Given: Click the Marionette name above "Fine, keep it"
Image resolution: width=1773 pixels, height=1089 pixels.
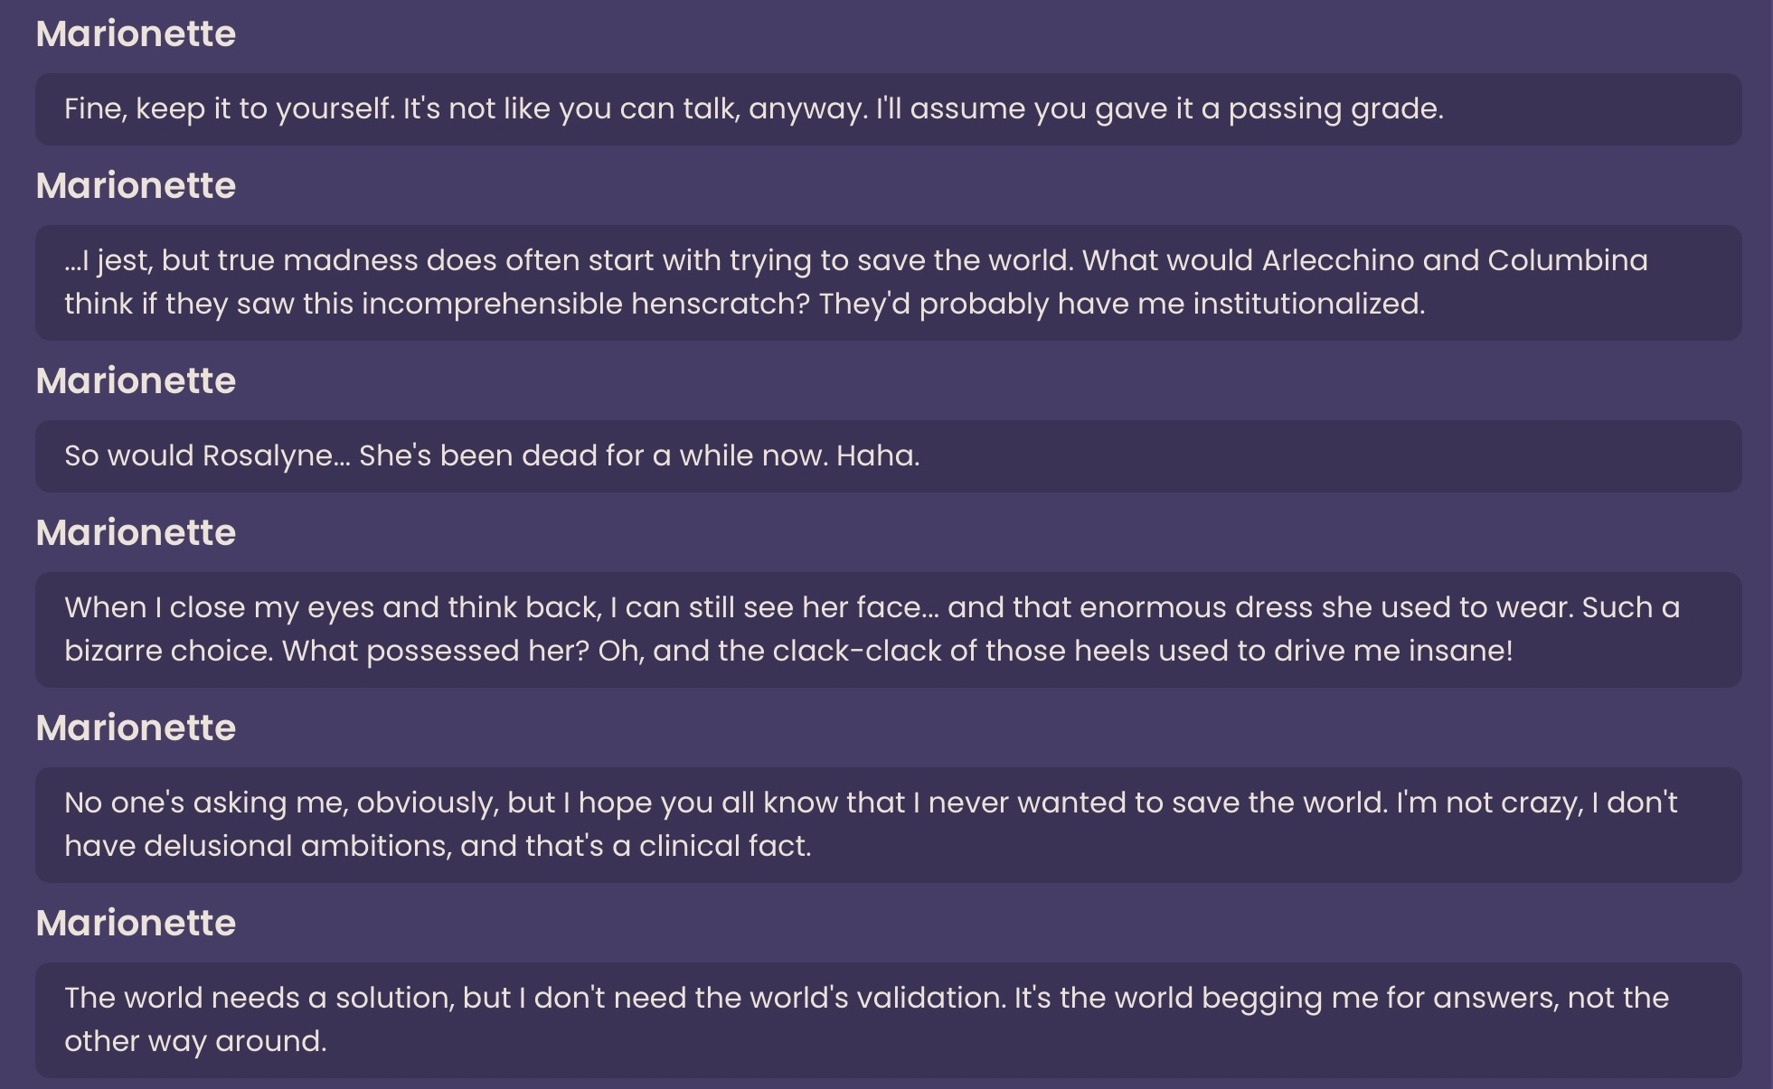Looking at the screenshot, I should tap(136, 34).
